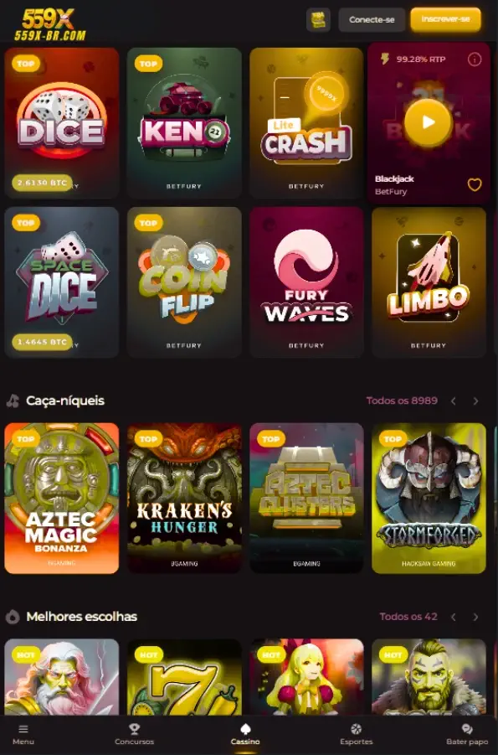Click Inscrever-se sign up button
The width and height of the screenshot is (498, 755).
(x=445, y=19)
